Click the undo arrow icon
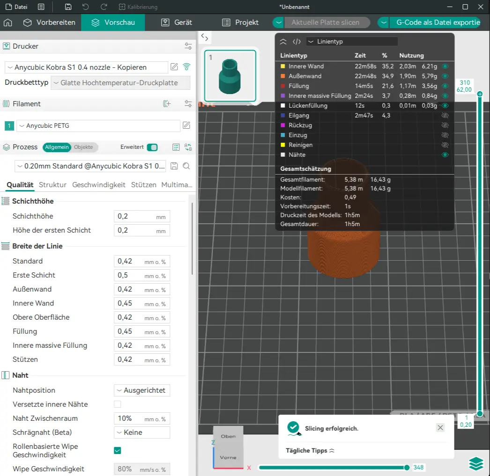 pos(86,7)
